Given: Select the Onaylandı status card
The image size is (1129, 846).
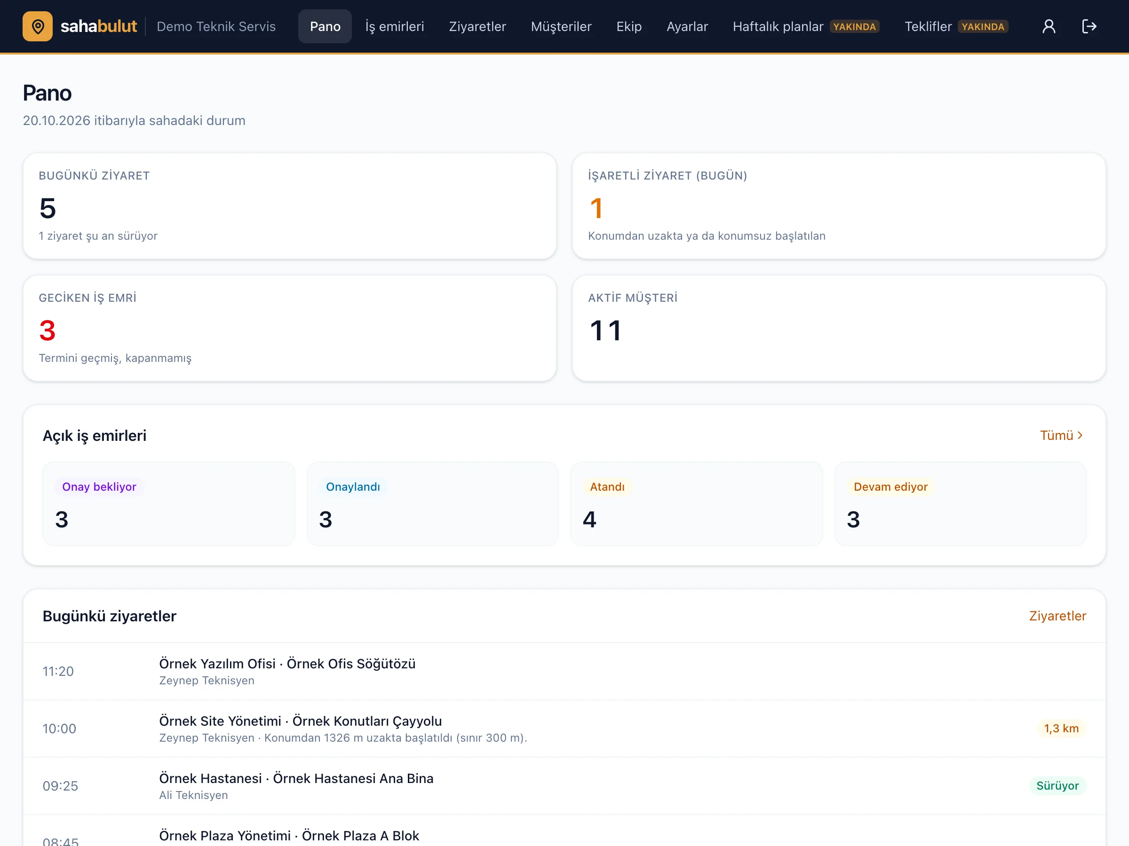Looking at the screenshot, I should pyautogui.click(x=432, y=504).
